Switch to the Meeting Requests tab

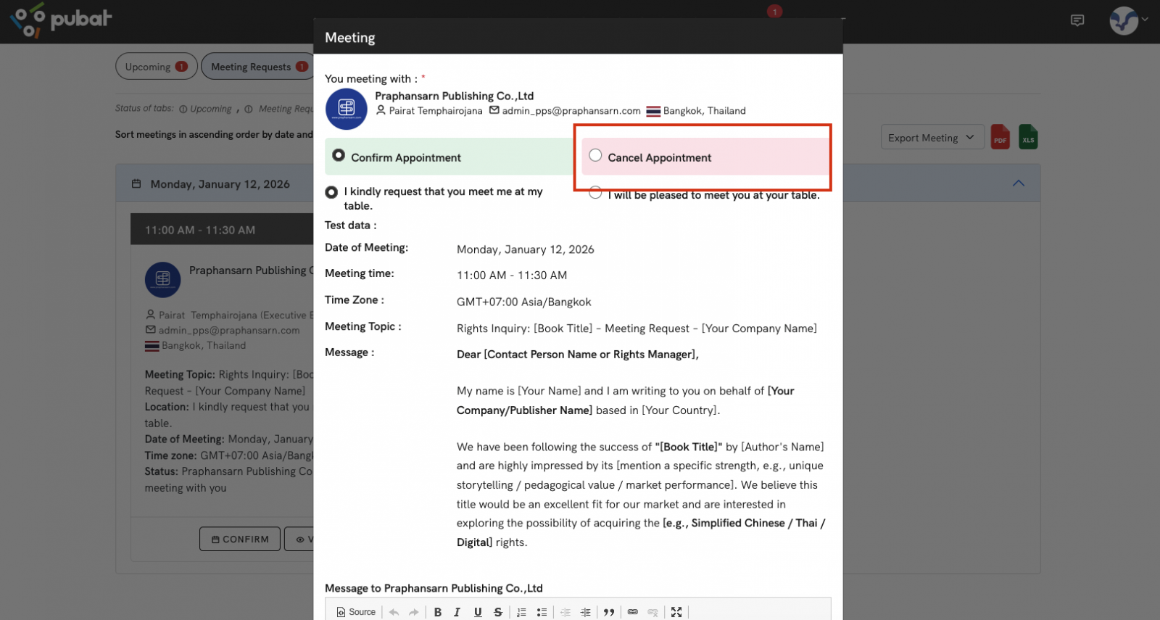click(x=258, y=67)
